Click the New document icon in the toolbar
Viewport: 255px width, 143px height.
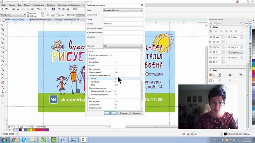pyautogui.click(x=2, y=9)
